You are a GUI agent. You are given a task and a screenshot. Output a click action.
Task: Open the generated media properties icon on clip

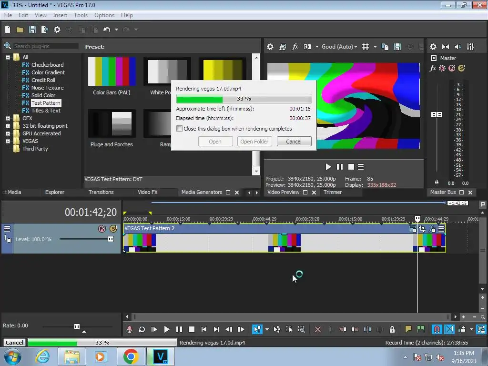413,229
